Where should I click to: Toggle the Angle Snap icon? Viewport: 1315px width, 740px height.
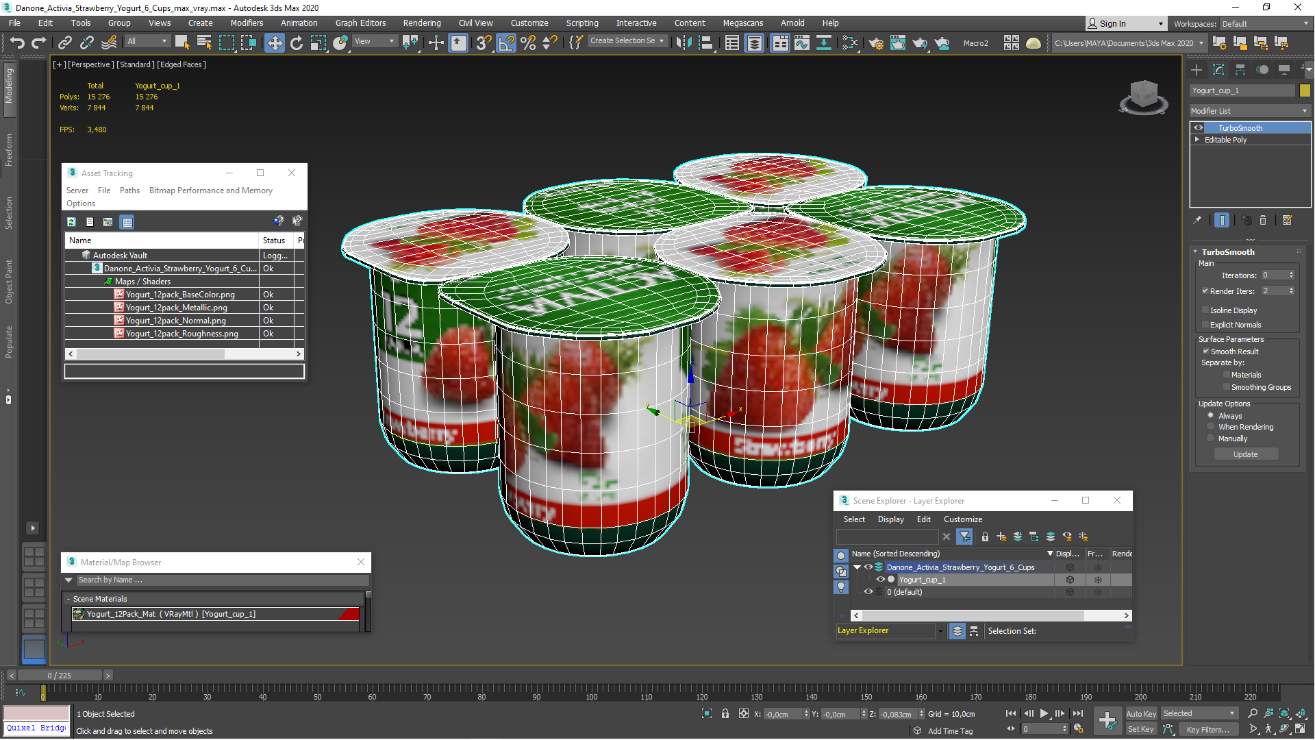506,42
